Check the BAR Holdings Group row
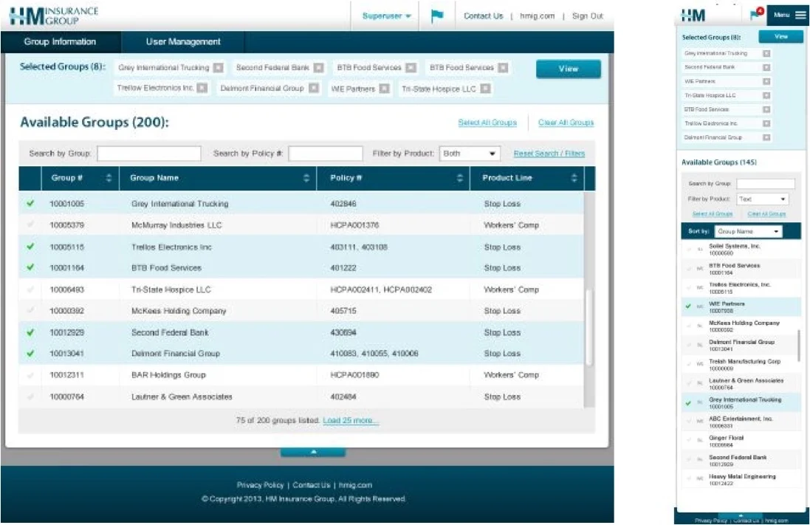The width and height of the screenshot is (810, 525). 30,374
